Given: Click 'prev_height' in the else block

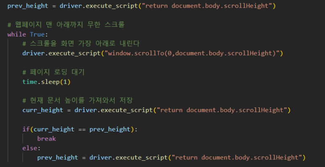Looking at the screenshot, I should (x=58, y=158).
